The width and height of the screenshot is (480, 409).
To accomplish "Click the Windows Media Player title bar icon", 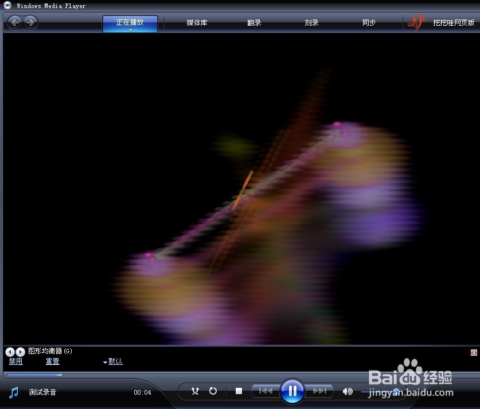I will [x=7, y=5].
